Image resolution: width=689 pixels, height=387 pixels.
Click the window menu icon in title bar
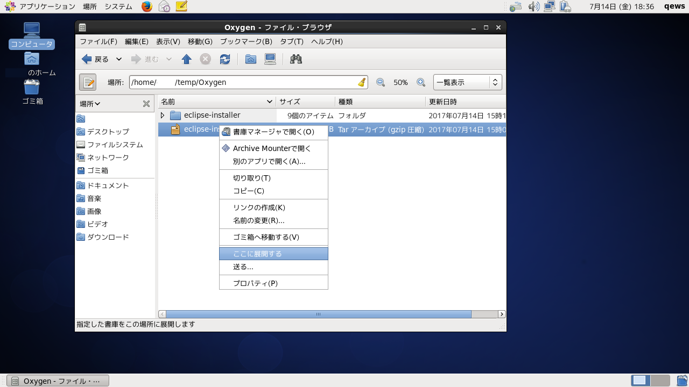[82, 27]
